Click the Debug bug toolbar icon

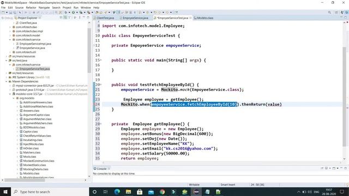pos(66,13)
